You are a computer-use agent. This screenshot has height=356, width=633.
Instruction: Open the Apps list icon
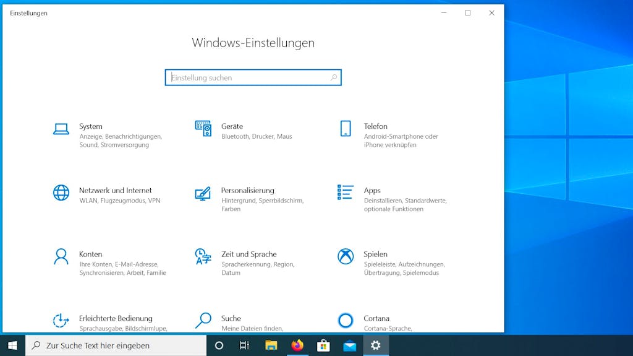pyautogui.click(x=346, y=192)
